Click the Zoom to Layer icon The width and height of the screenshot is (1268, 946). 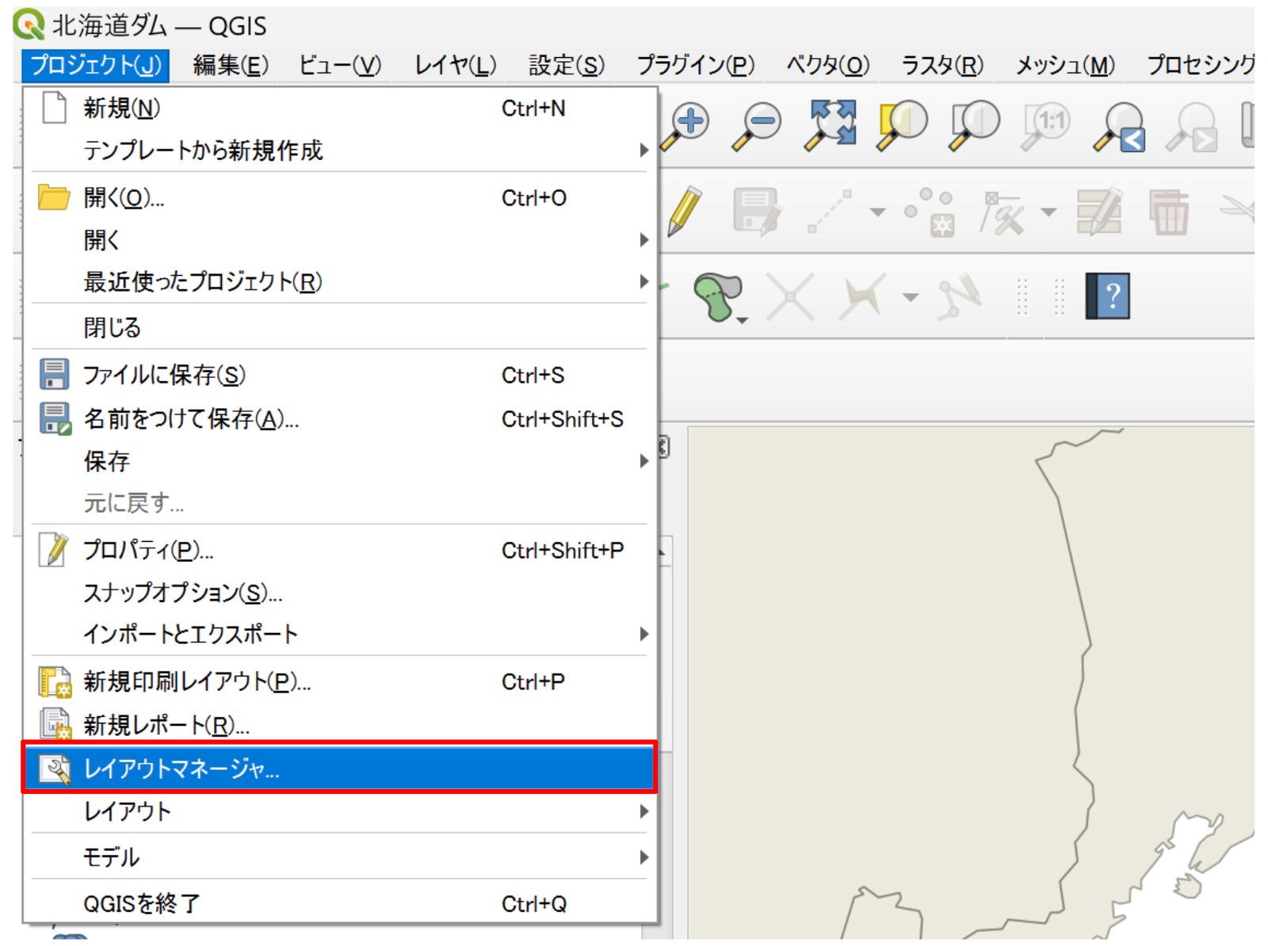[x=974, y=125]
